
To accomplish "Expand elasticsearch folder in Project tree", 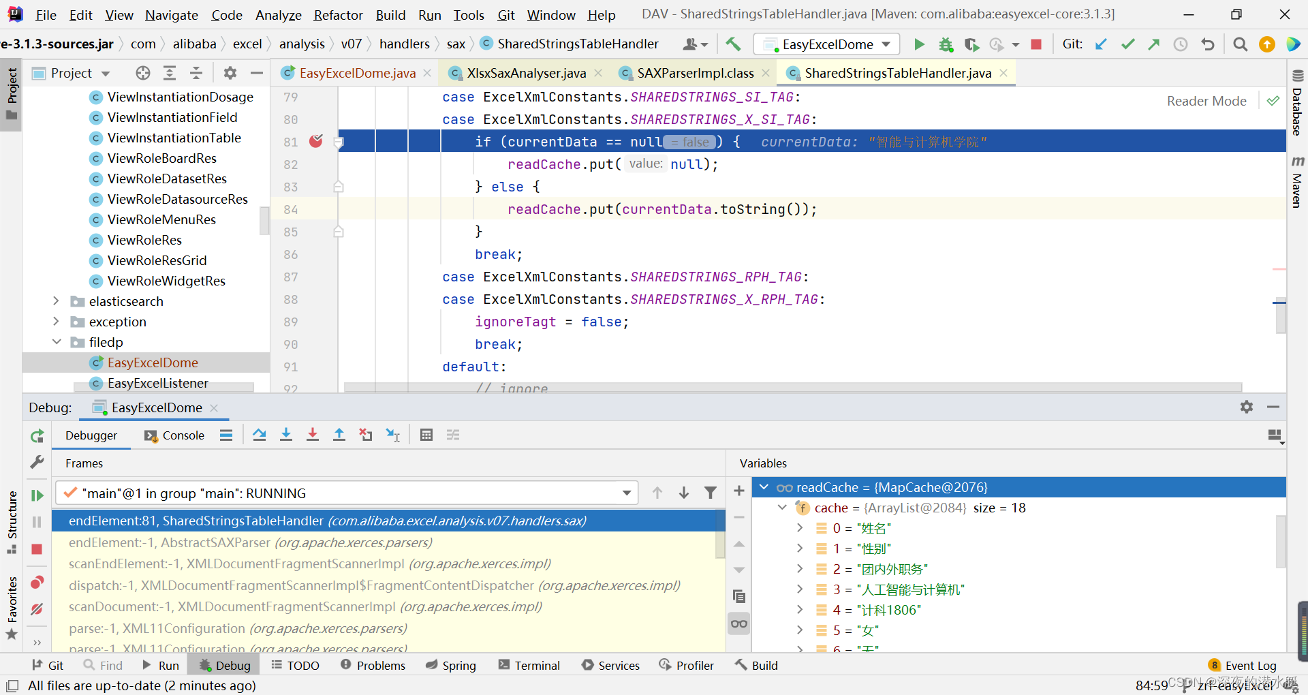I will [x=56, y=301].
